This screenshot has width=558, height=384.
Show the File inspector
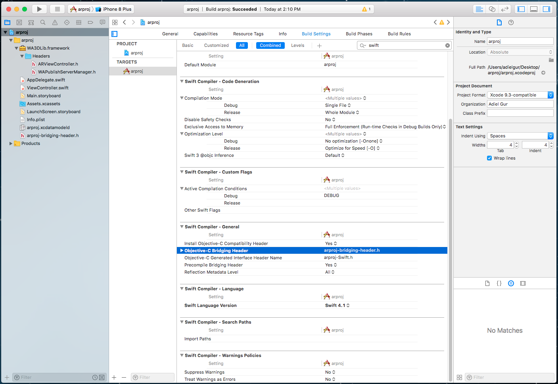coord(499,23)
